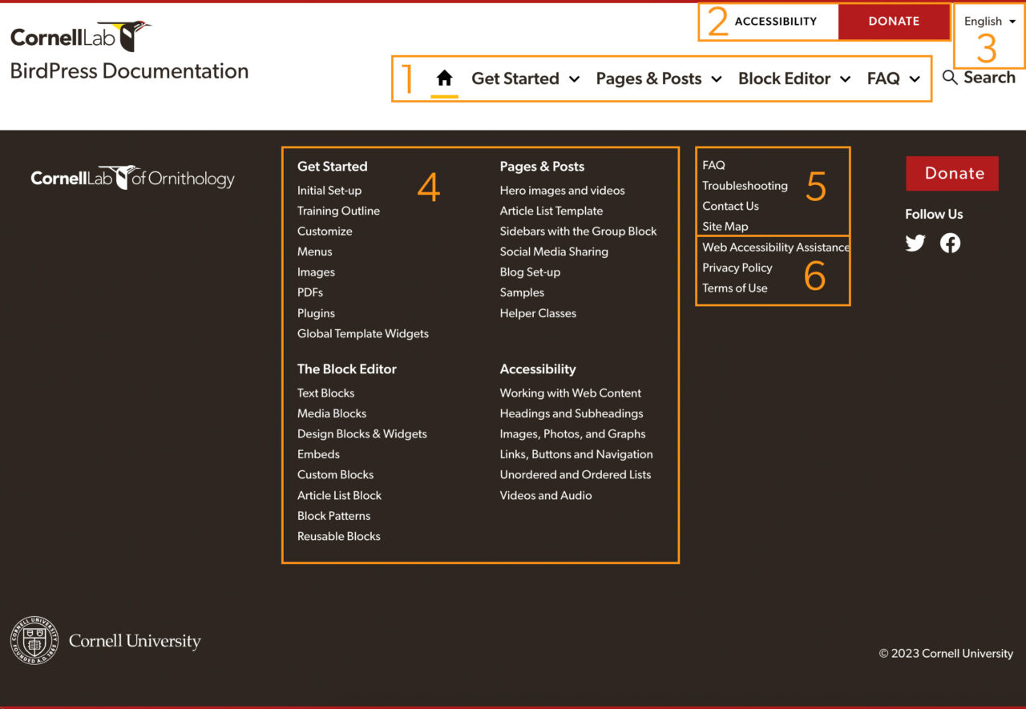The image size is (1026, 709).
Task: Open the Customize footer link
Action: click(325, 232)
